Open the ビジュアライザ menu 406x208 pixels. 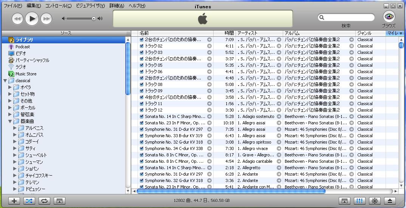90,6
